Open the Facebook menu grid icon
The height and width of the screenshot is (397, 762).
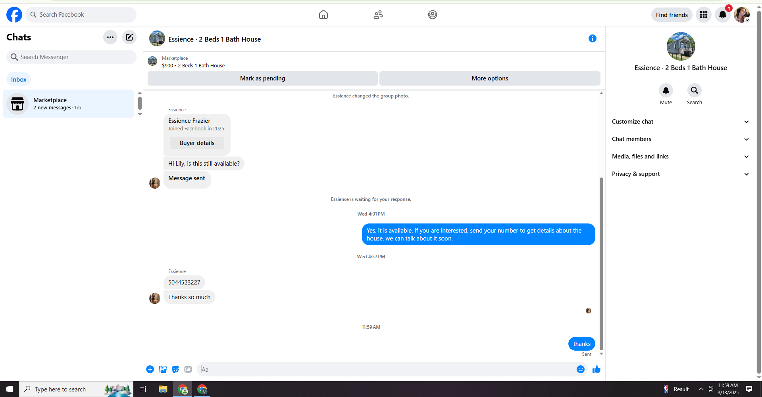point(704,15)
